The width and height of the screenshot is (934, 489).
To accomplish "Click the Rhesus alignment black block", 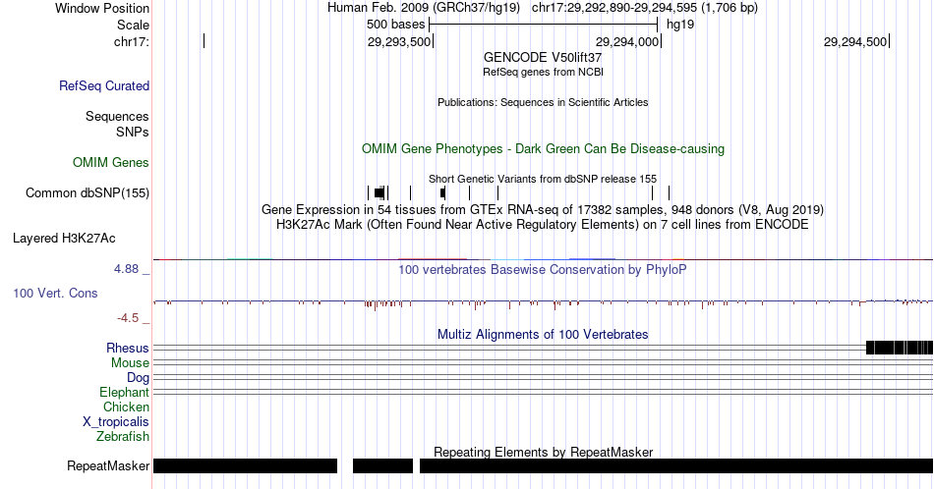I will click(900, 348).
